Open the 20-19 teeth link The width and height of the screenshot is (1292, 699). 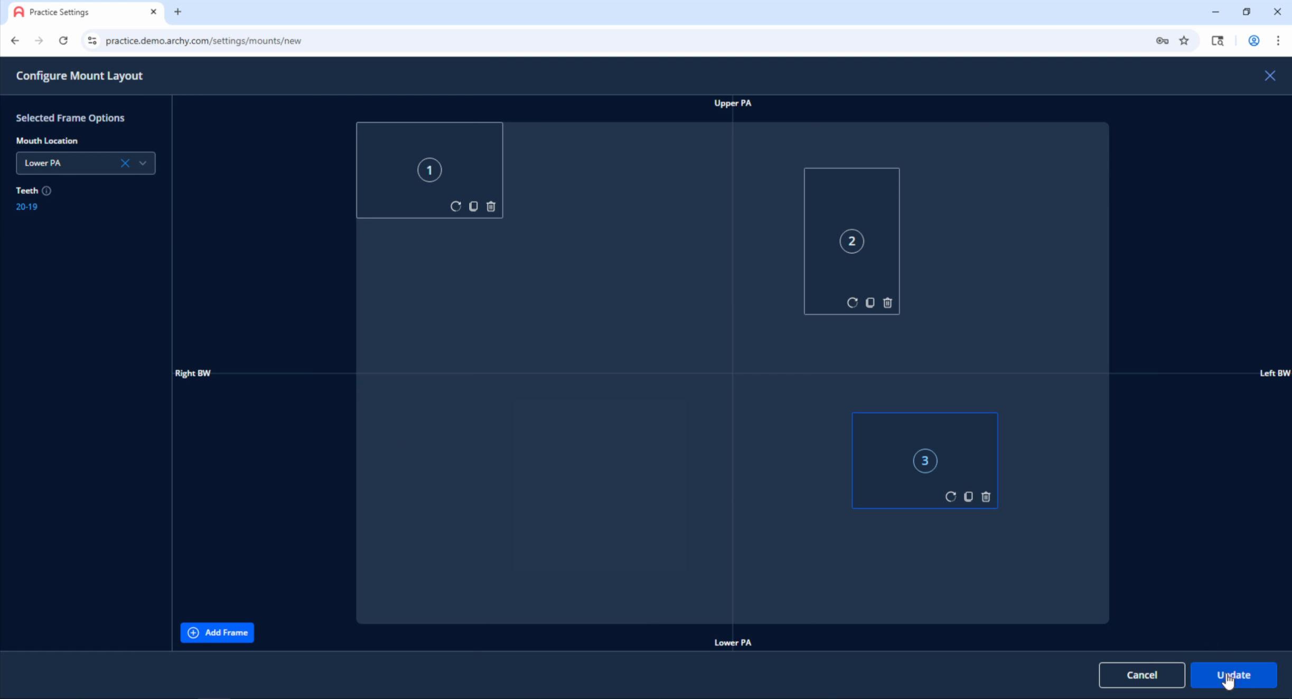[26, 207]
